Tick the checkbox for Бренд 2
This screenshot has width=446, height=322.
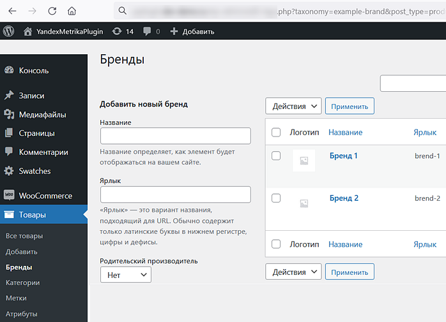[x=276, y=198]
